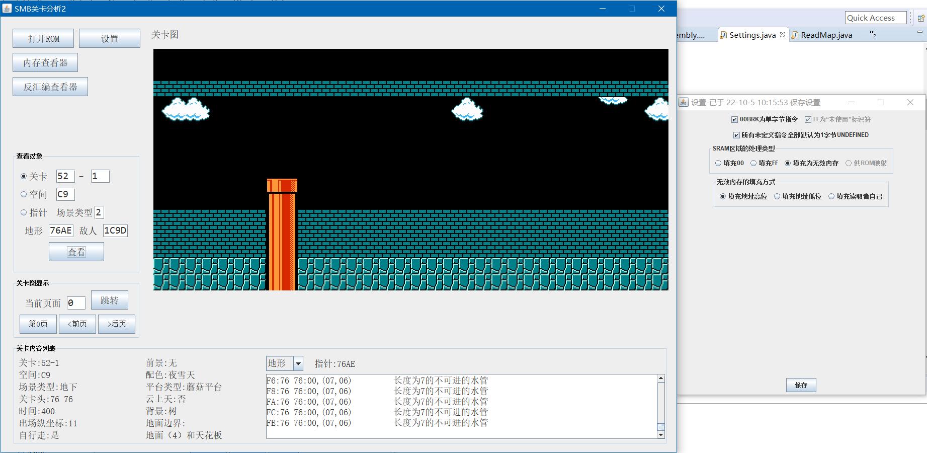Click the 敌人 pointer field showing 1C9D
Viewport: 927px width, 453px height.
coord(115,231)
